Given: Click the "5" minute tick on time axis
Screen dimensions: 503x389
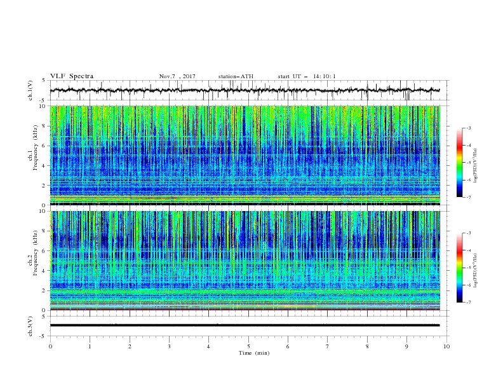Looking at the screenshot, I should (248, 346).
